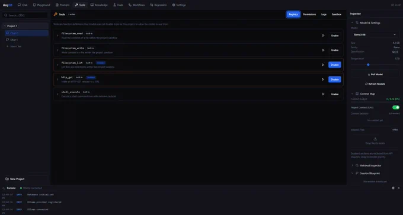Click the Drop files to index area
This screenshot has height=215, width=403.
coord(375,141)
